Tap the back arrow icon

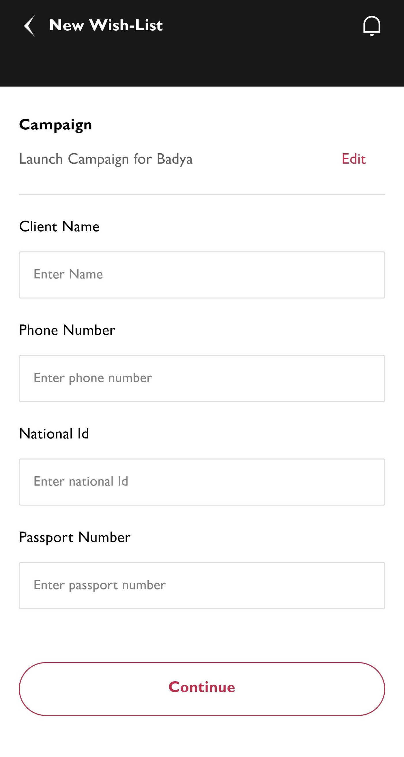coord(29,26)
